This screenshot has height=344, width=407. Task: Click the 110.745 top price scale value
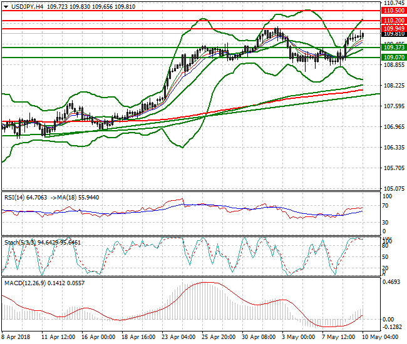point(393,3)
